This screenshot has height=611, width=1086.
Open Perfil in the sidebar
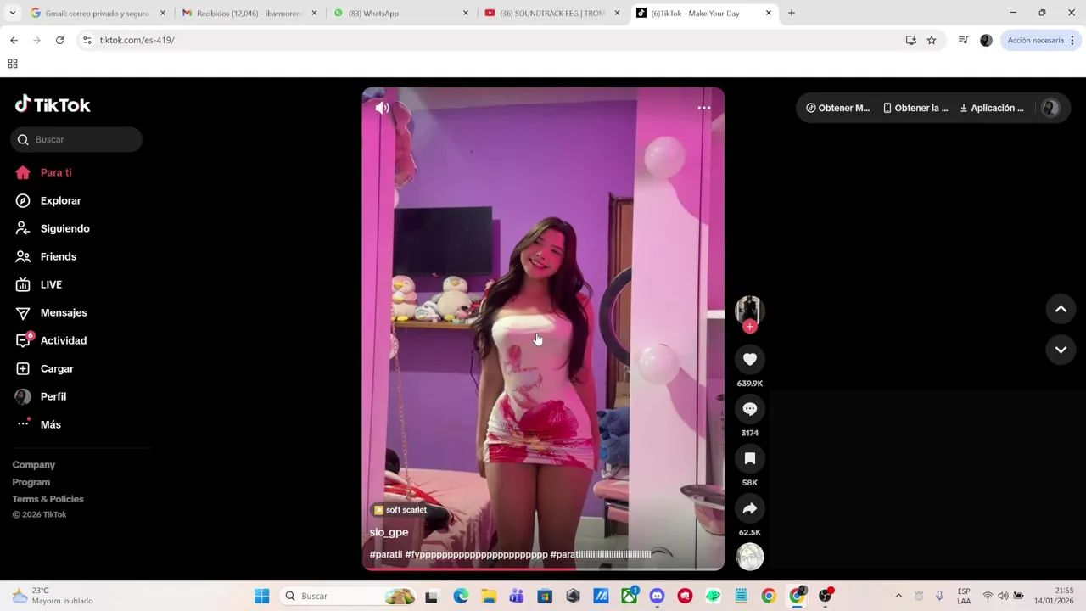[53, 396]
